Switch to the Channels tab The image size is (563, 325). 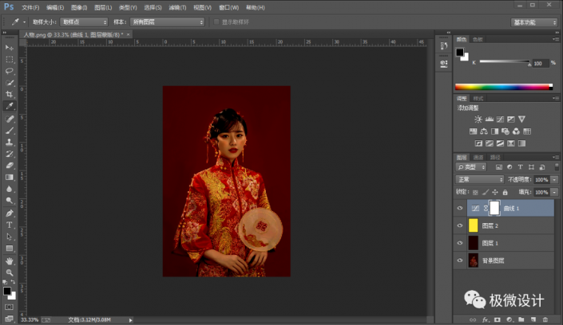(478, 157)
